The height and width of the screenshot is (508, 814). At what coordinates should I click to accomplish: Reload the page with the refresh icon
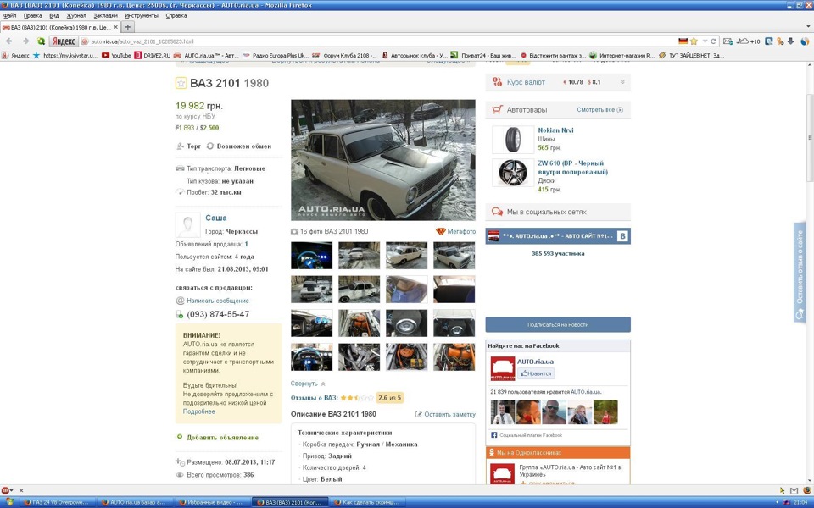pos(713,41)
